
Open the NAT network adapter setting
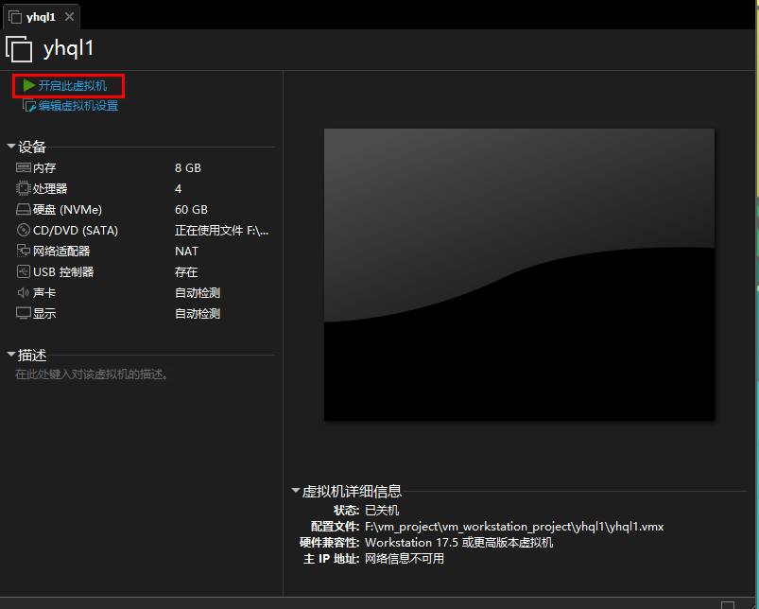(x=187, y=252)
